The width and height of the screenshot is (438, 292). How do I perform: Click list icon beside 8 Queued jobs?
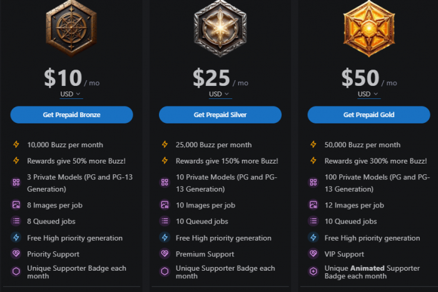point(16,221)
